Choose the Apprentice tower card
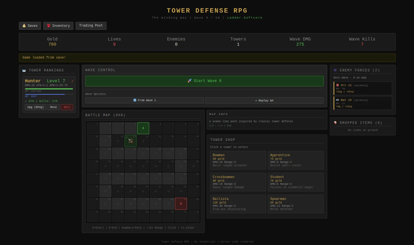 click(x=295, y=160)
